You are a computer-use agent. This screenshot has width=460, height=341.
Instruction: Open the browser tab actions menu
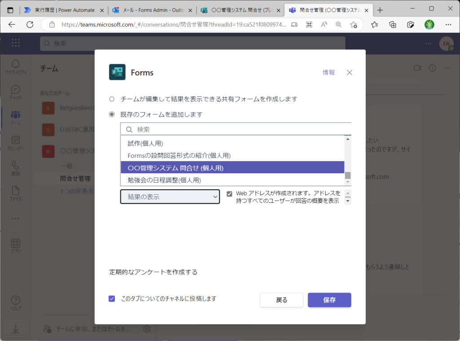coord(10,10)
